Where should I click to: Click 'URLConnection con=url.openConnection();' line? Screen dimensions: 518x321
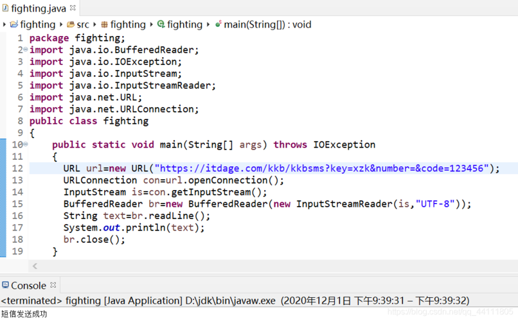(174, 180)
